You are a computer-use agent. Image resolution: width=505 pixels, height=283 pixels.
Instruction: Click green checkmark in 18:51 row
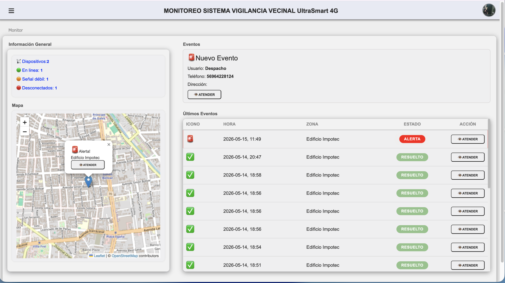pos(190,265)
